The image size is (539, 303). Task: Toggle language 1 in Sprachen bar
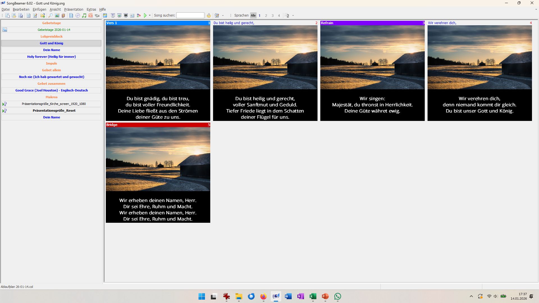(x=260, y=15)
